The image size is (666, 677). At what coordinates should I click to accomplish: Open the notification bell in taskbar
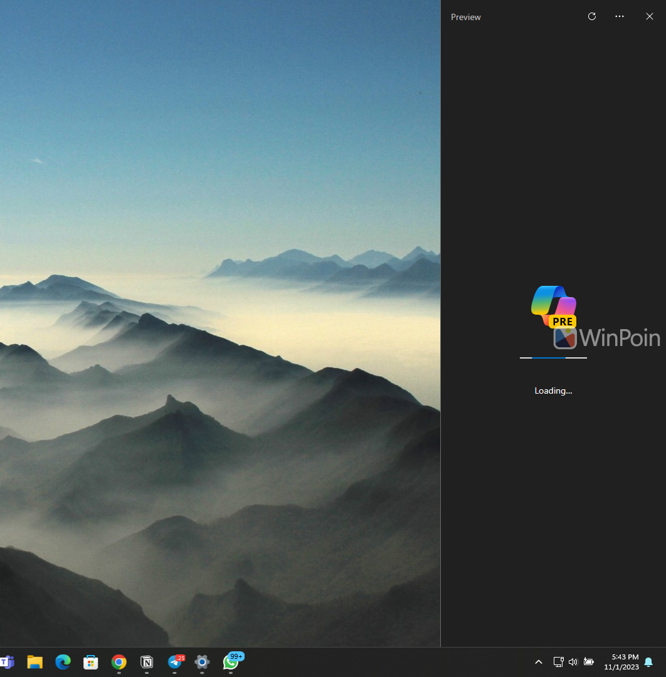(x=648, y=662)
